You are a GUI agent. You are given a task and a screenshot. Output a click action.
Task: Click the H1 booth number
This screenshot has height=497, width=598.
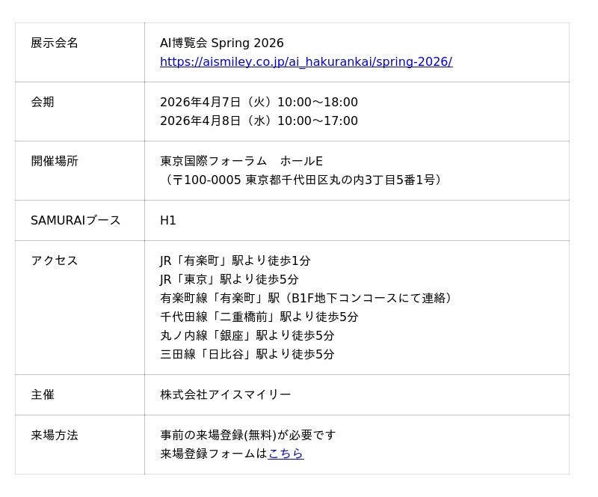[x=168, y=221]
